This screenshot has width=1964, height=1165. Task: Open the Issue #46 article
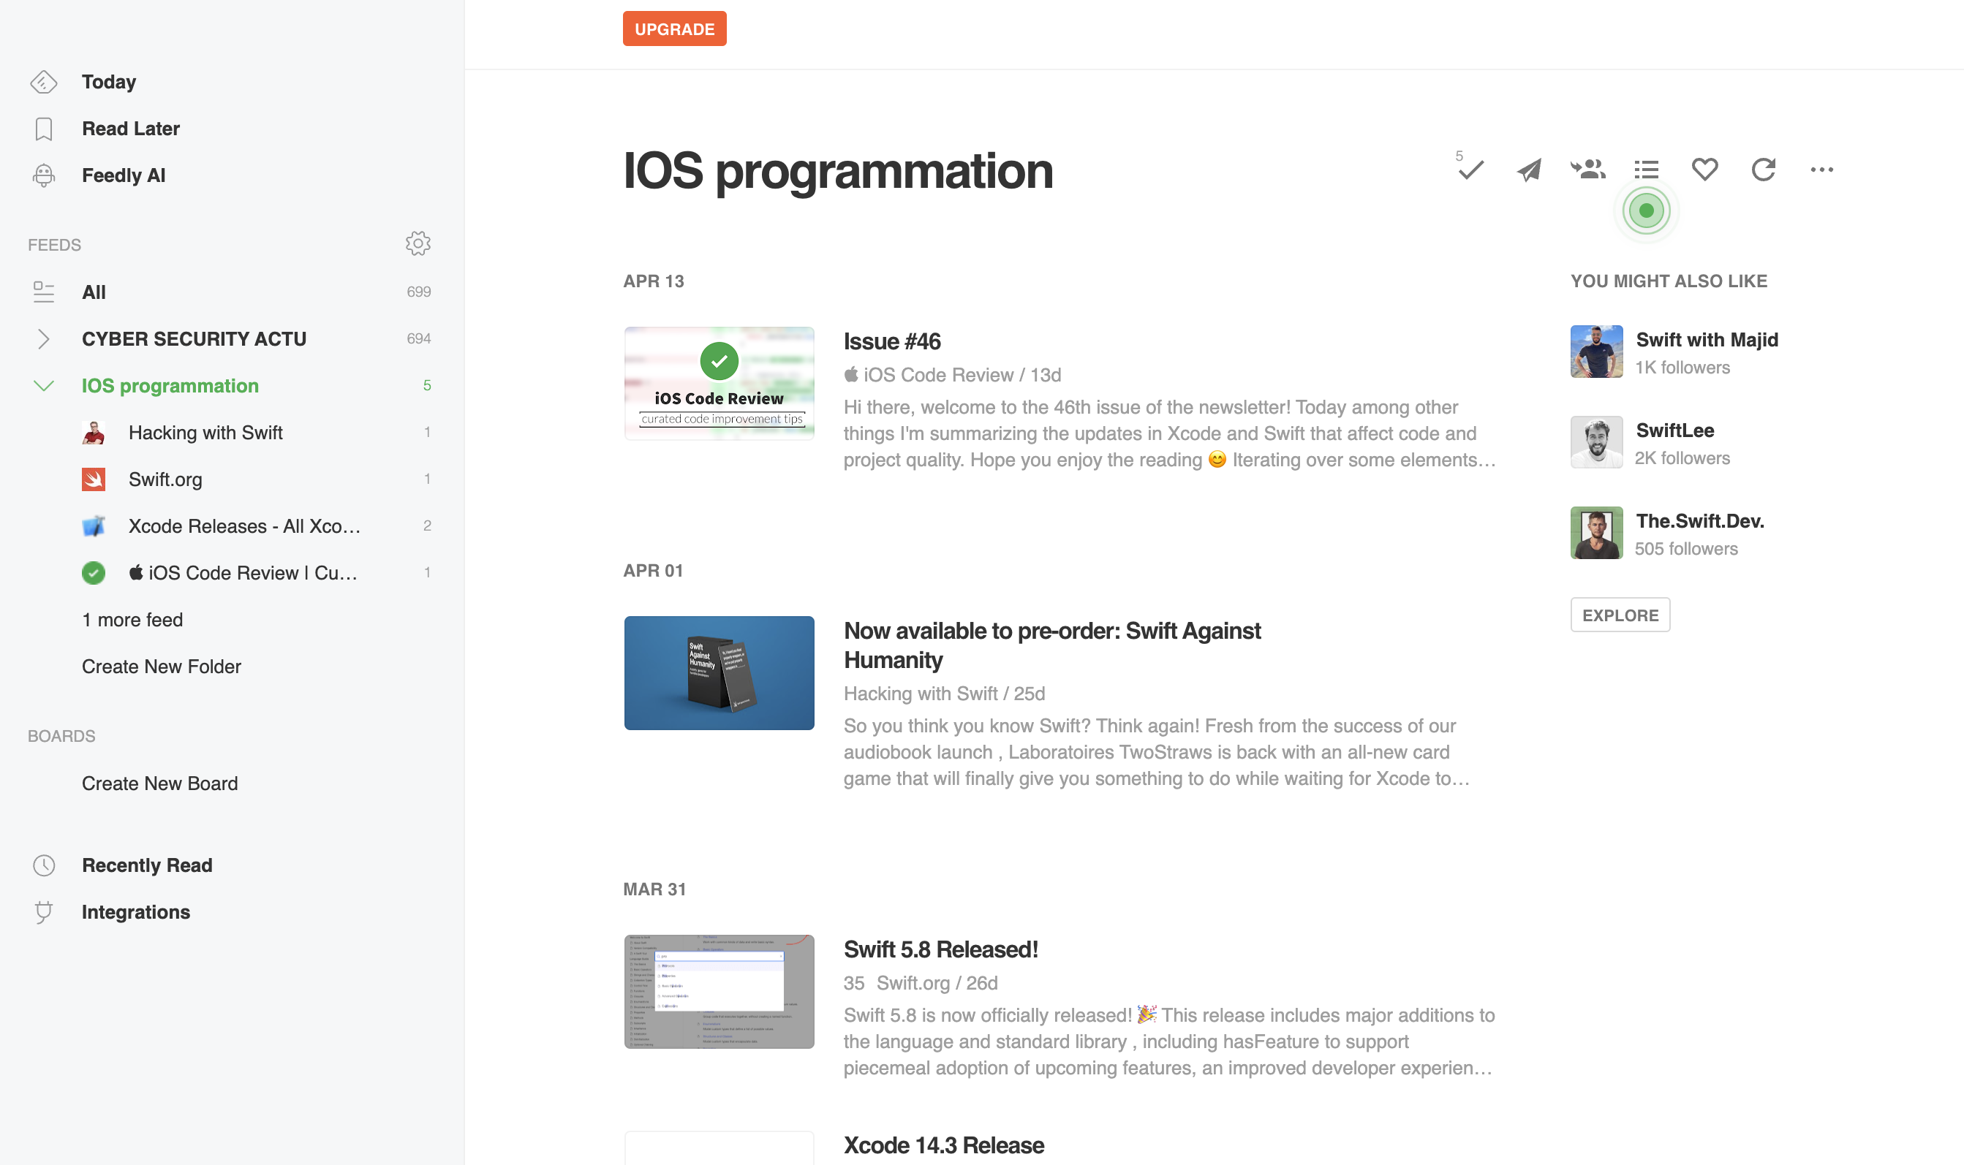click(x=892, y=341)
